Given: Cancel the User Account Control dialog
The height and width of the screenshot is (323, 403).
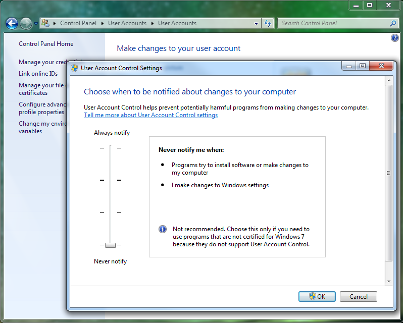Looking at the screenshot, I should [x=358, y=297].
